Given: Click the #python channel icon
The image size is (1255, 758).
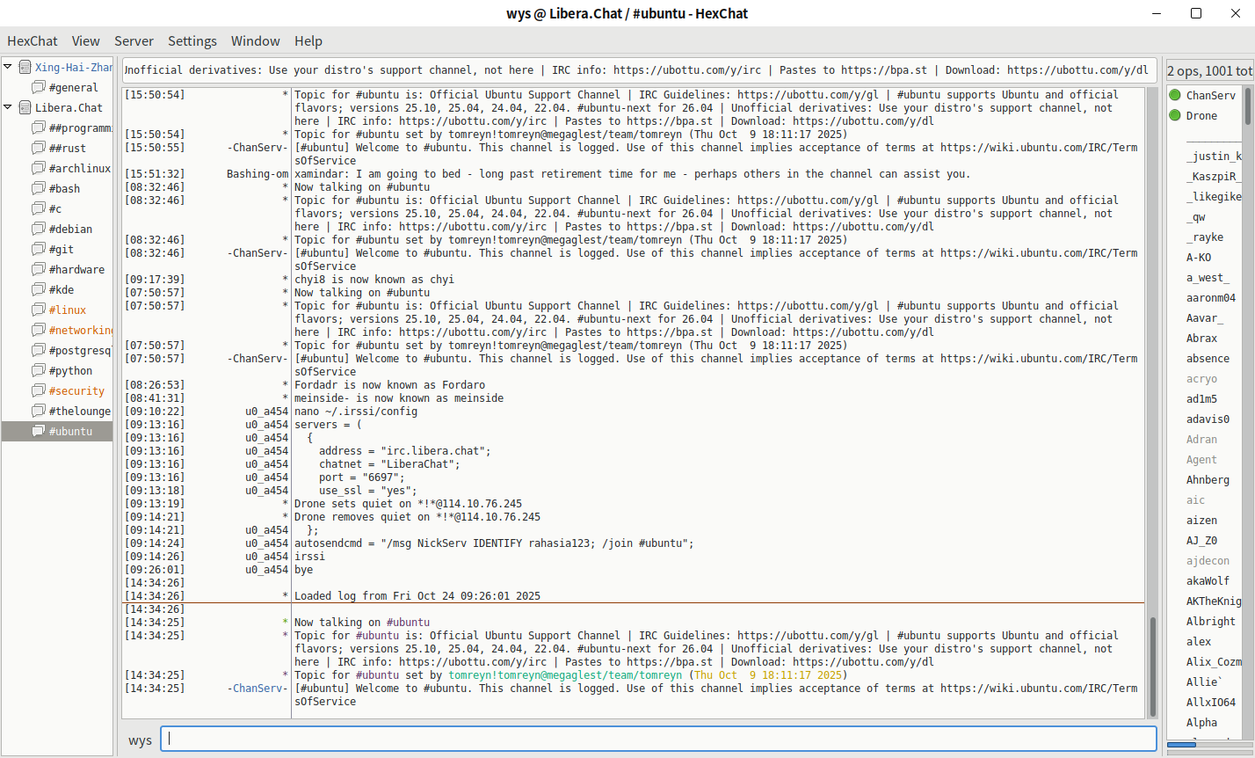Looking at the screenshot, I should tap(38, 370).
